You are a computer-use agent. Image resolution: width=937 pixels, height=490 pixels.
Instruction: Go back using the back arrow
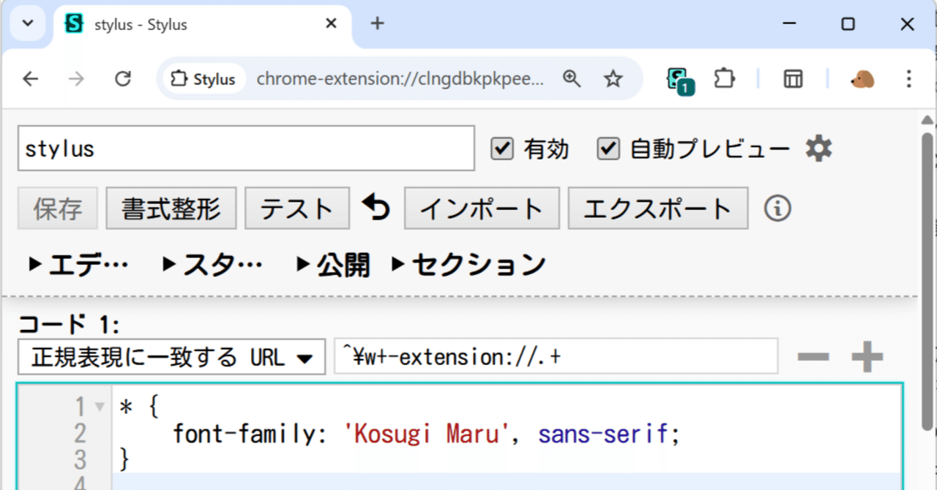coord(30,78)
